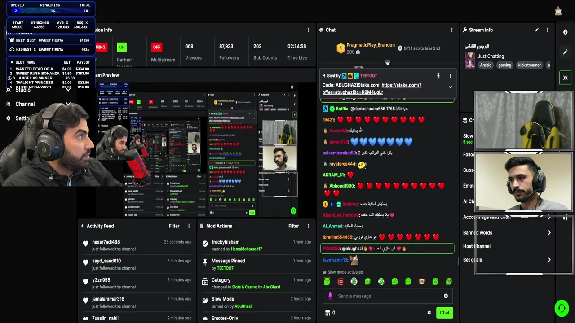
Task: Click the purple microphone icon in message box
Action: [x=330, y=296]
